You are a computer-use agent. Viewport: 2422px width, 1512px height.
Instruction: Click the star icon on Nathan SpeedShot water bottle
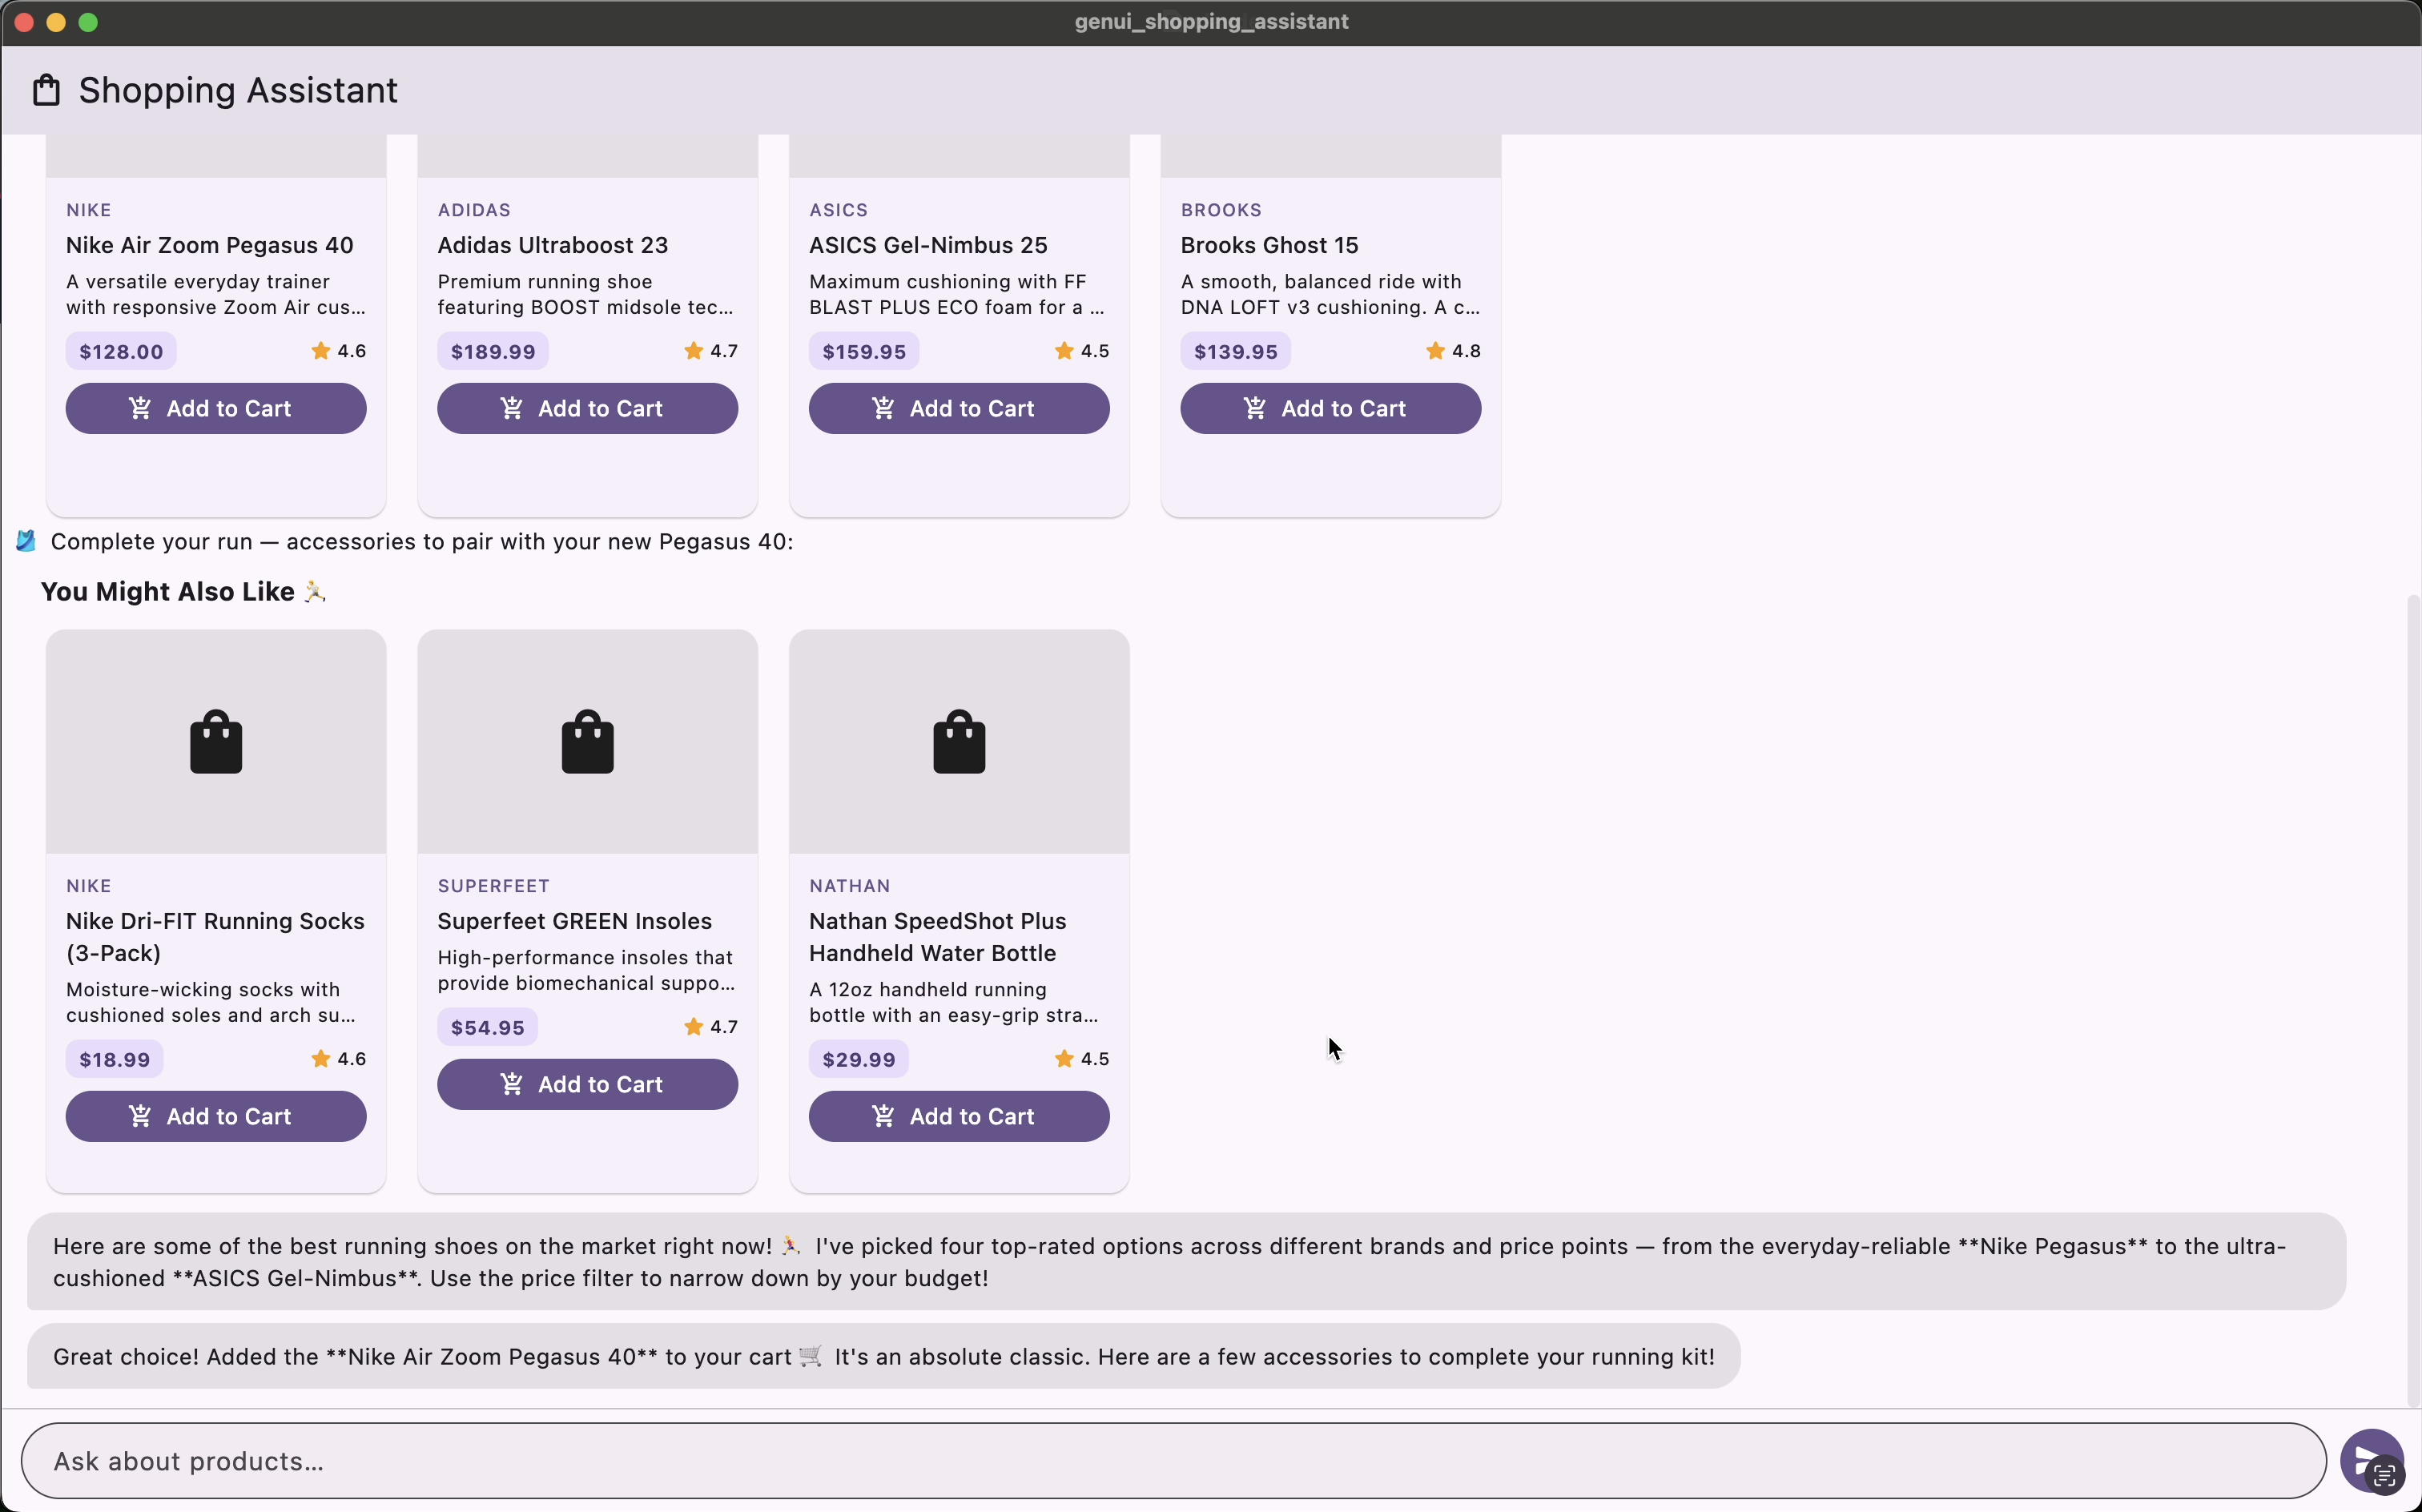tap(1064, 1059)
